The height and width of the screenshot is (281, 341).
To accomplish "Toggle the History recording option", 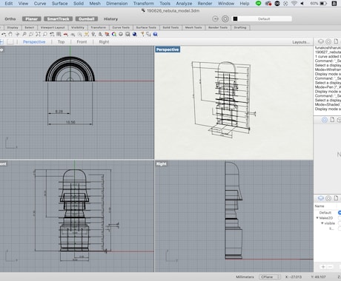I will (110, 19).
